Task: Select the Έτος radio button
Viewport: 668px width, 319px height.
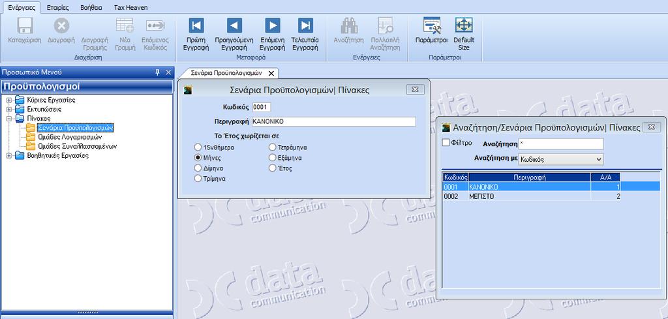Action: point(273,168)
